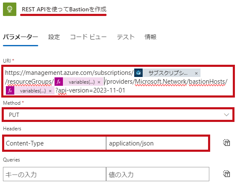Screen dimensions: 237x185
Task: Remove variables token after /resourceGroups/
Action: coord(99,82)
